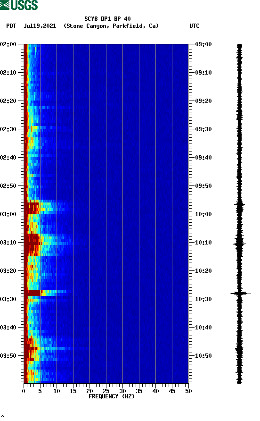Click the 'PDT' timezone label
This screenshot has height=421, width=260.
(11, 26)
